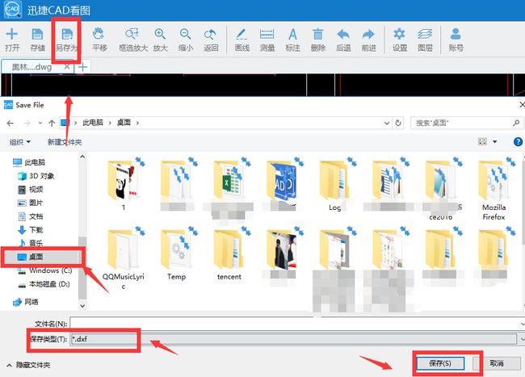Click the 放大 zoom in icon

pos(160,40)
